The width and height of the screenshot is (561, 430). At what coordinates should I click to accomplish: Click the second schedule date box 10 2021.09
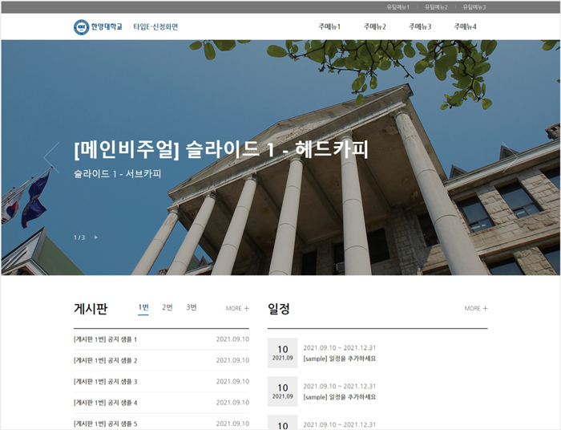(x=283, y=391)
